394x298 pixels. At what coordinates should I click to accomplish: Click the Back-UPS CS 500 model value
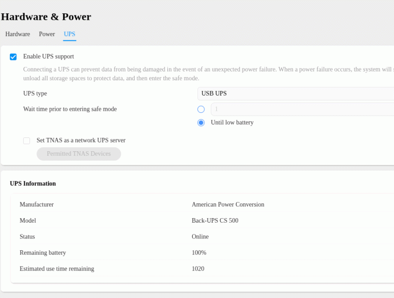tap(215, 221)
